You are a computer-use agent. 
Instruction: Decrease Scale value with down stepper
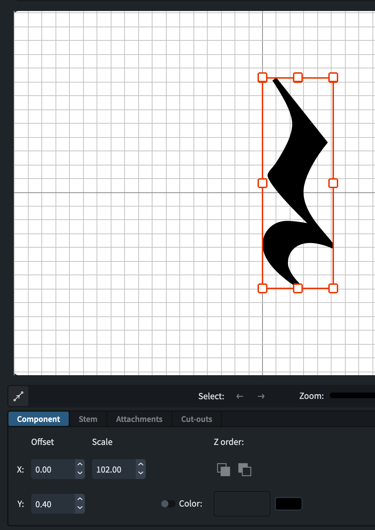point(141,474)
